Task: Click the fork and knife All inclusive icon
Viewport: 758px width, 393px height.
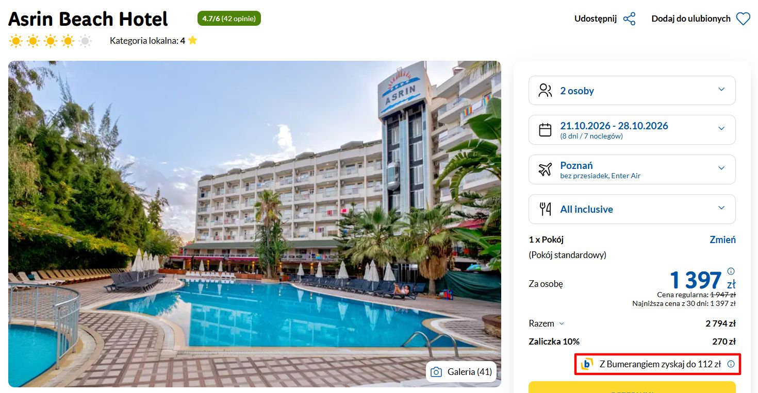Action: click(x=545, y=209)
